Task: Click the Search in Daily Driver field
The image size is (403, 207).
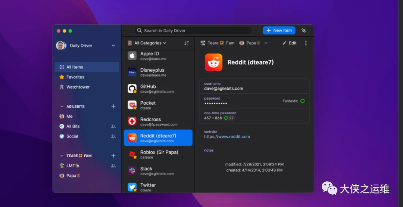Action: tap(193, 30)
